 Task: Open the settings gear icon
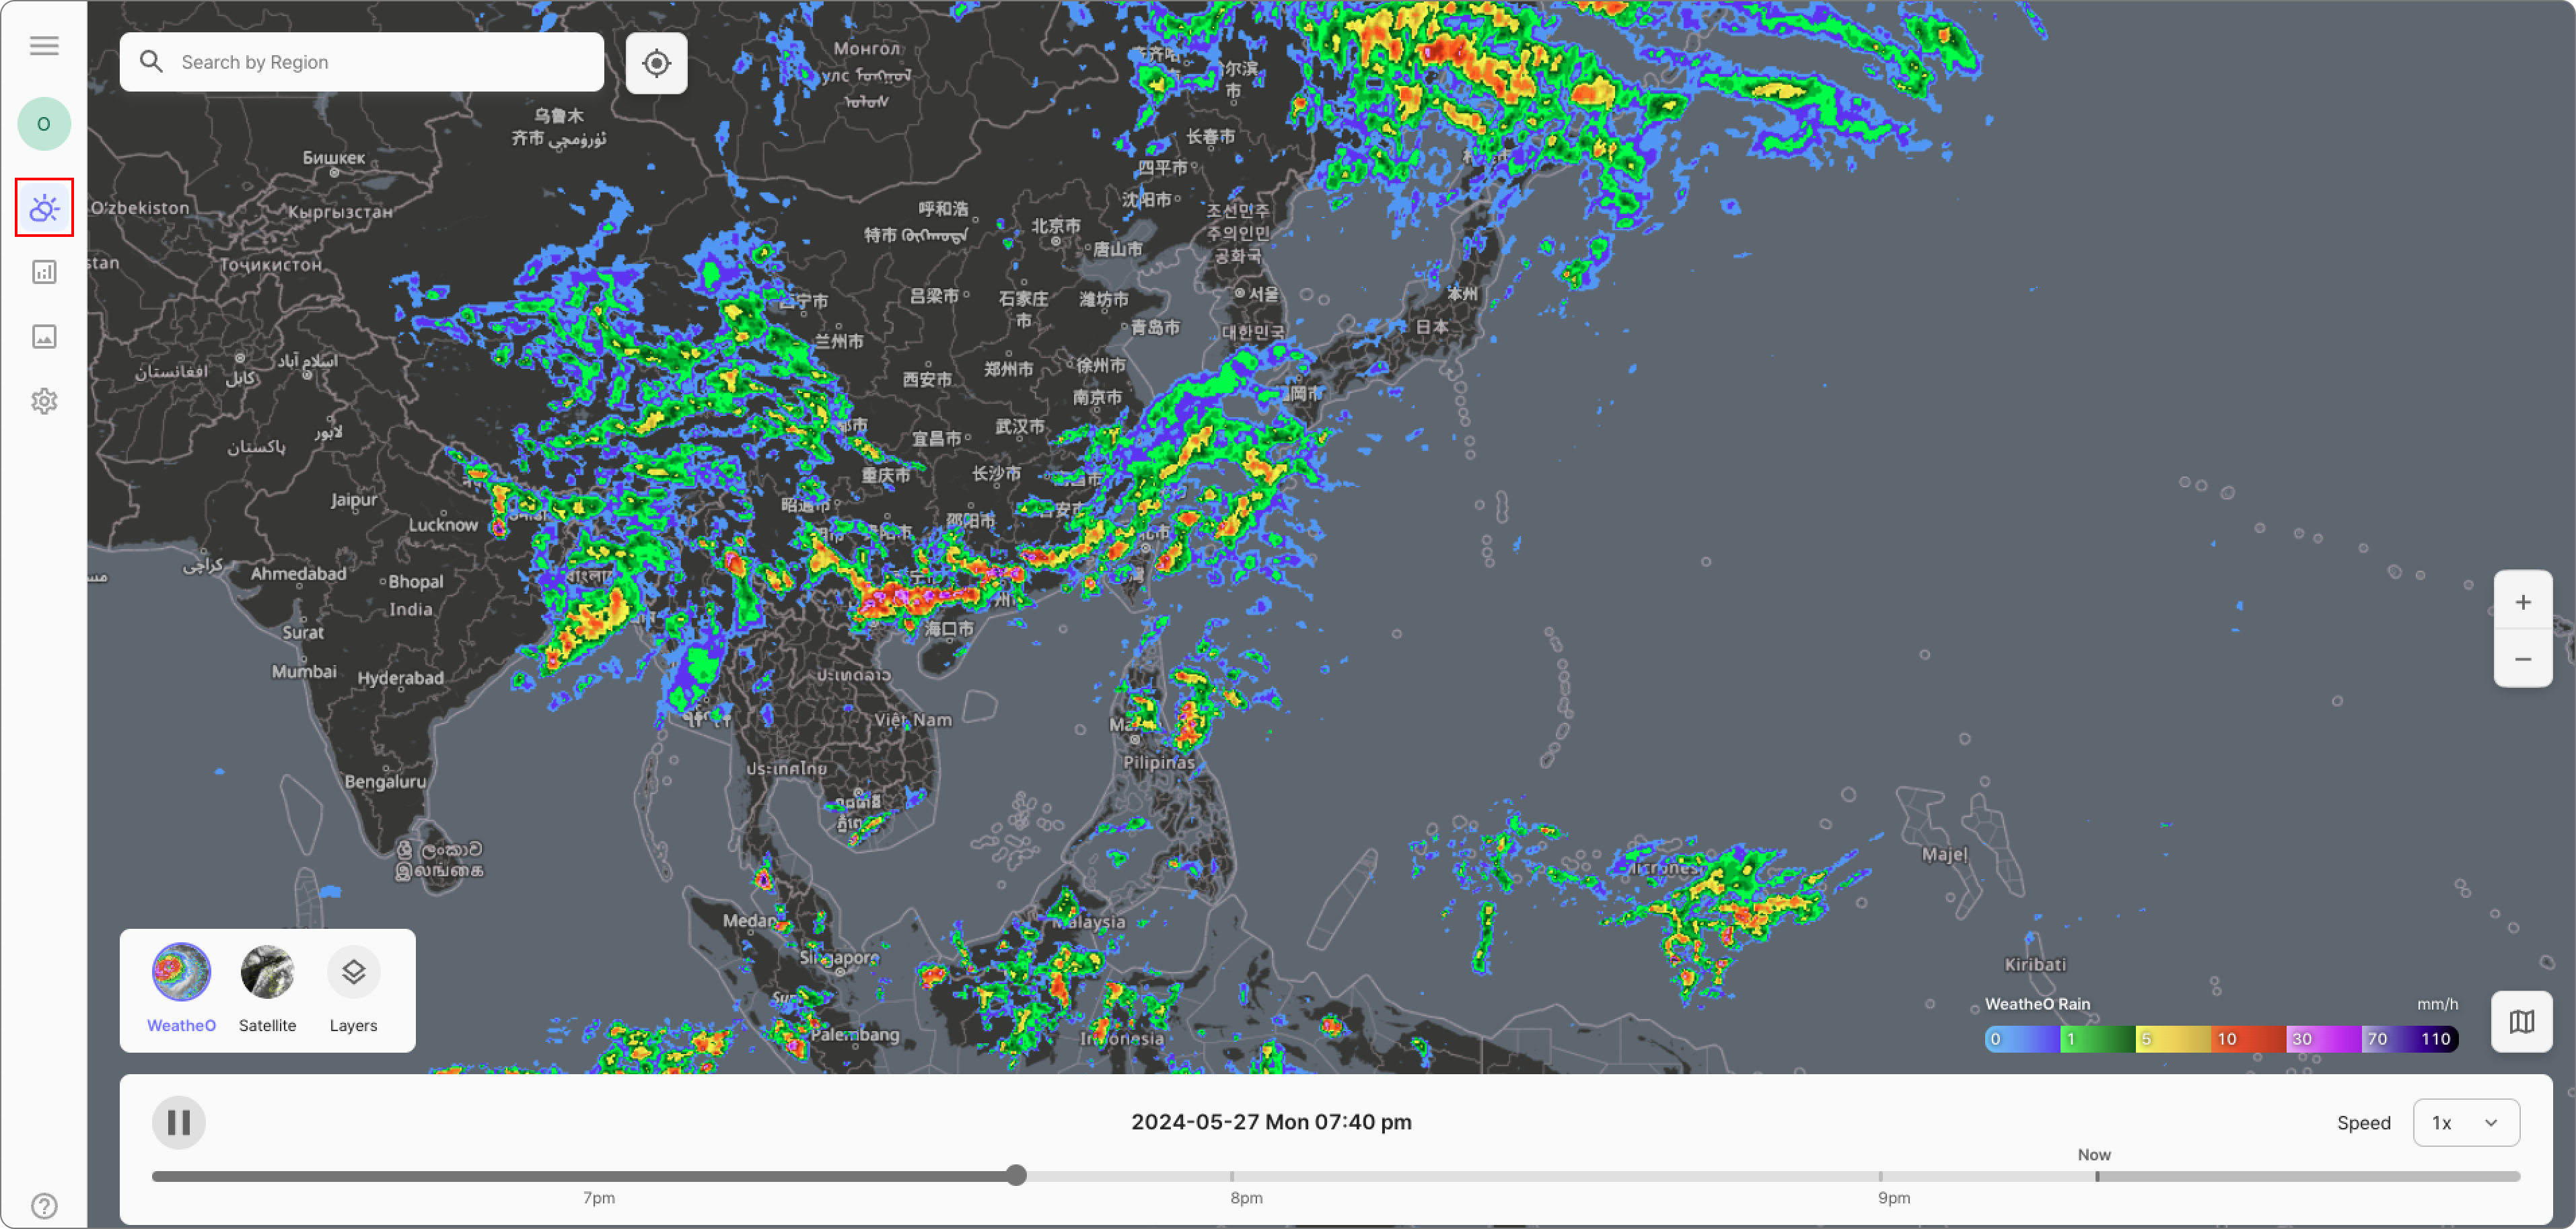point(44,401)
